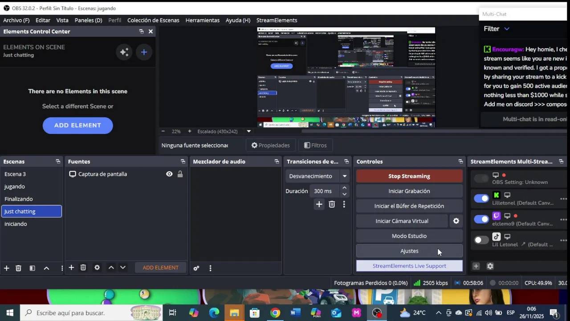Show hidden icons in system tray
The width and height of the screenshot is (570, 321).
tap(438, 313)
